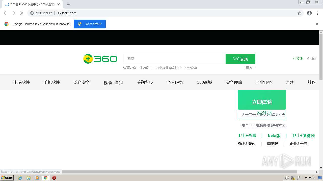
Task: Open the 手机软件 menu
Action: coord(52,82)
